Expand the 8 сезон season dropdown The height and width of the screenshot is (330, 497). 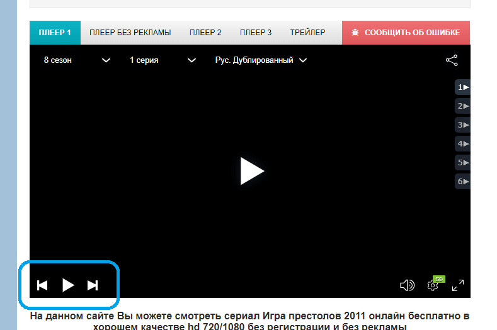pyautogui.click(x=76, y=60)
